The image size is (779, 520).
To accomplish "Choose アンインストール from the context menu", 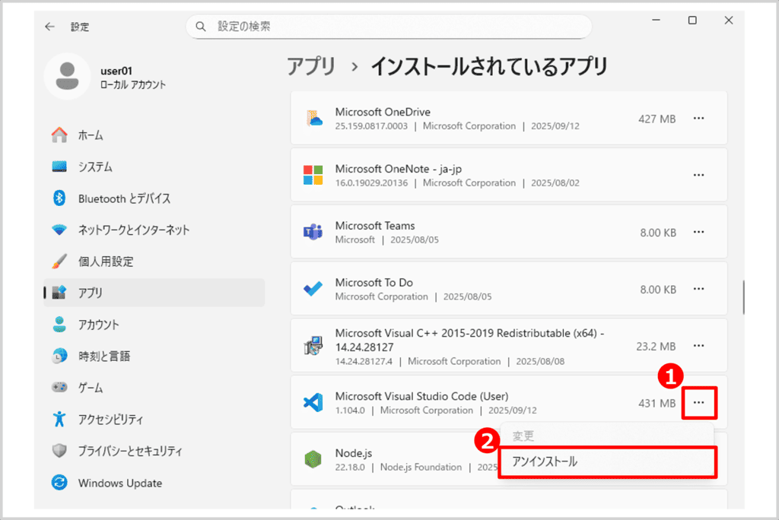I will (607, 462).
